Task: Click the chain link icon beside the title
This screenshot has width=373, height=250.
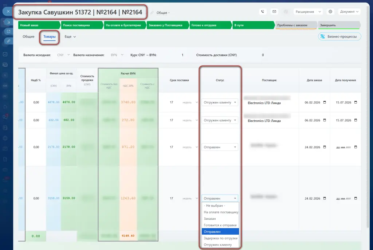Action: (152, 13)
